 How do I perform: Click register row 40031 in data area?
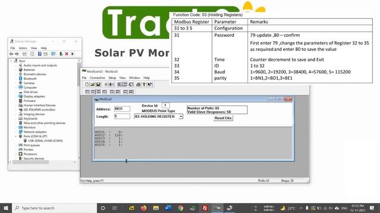click(x=109, y=132)
